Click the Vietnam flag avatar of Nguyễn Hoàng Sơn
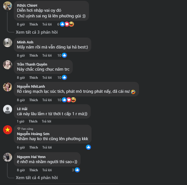The image size is (187, 185). [8, 130]
